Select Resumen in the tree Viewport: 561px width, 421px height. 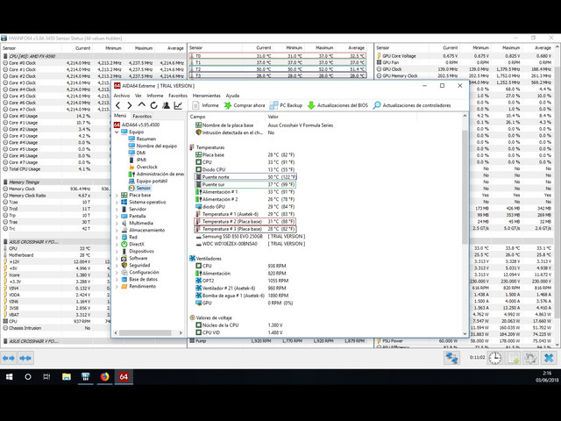pyautogui.click(x=146, y=139)
